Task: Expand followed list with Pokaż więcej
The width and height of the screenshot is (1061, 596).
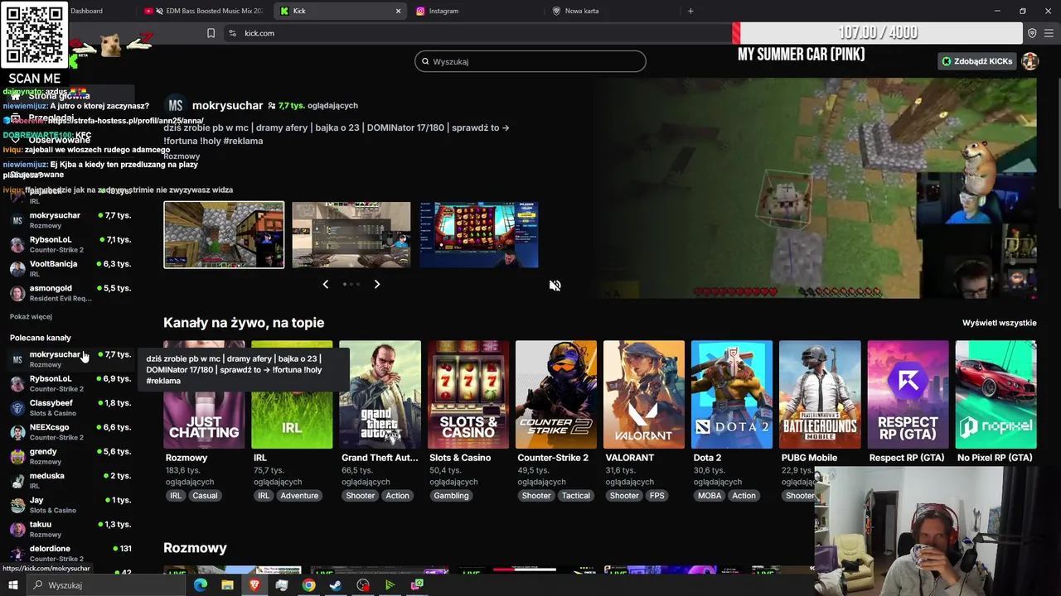Action: 31,316
